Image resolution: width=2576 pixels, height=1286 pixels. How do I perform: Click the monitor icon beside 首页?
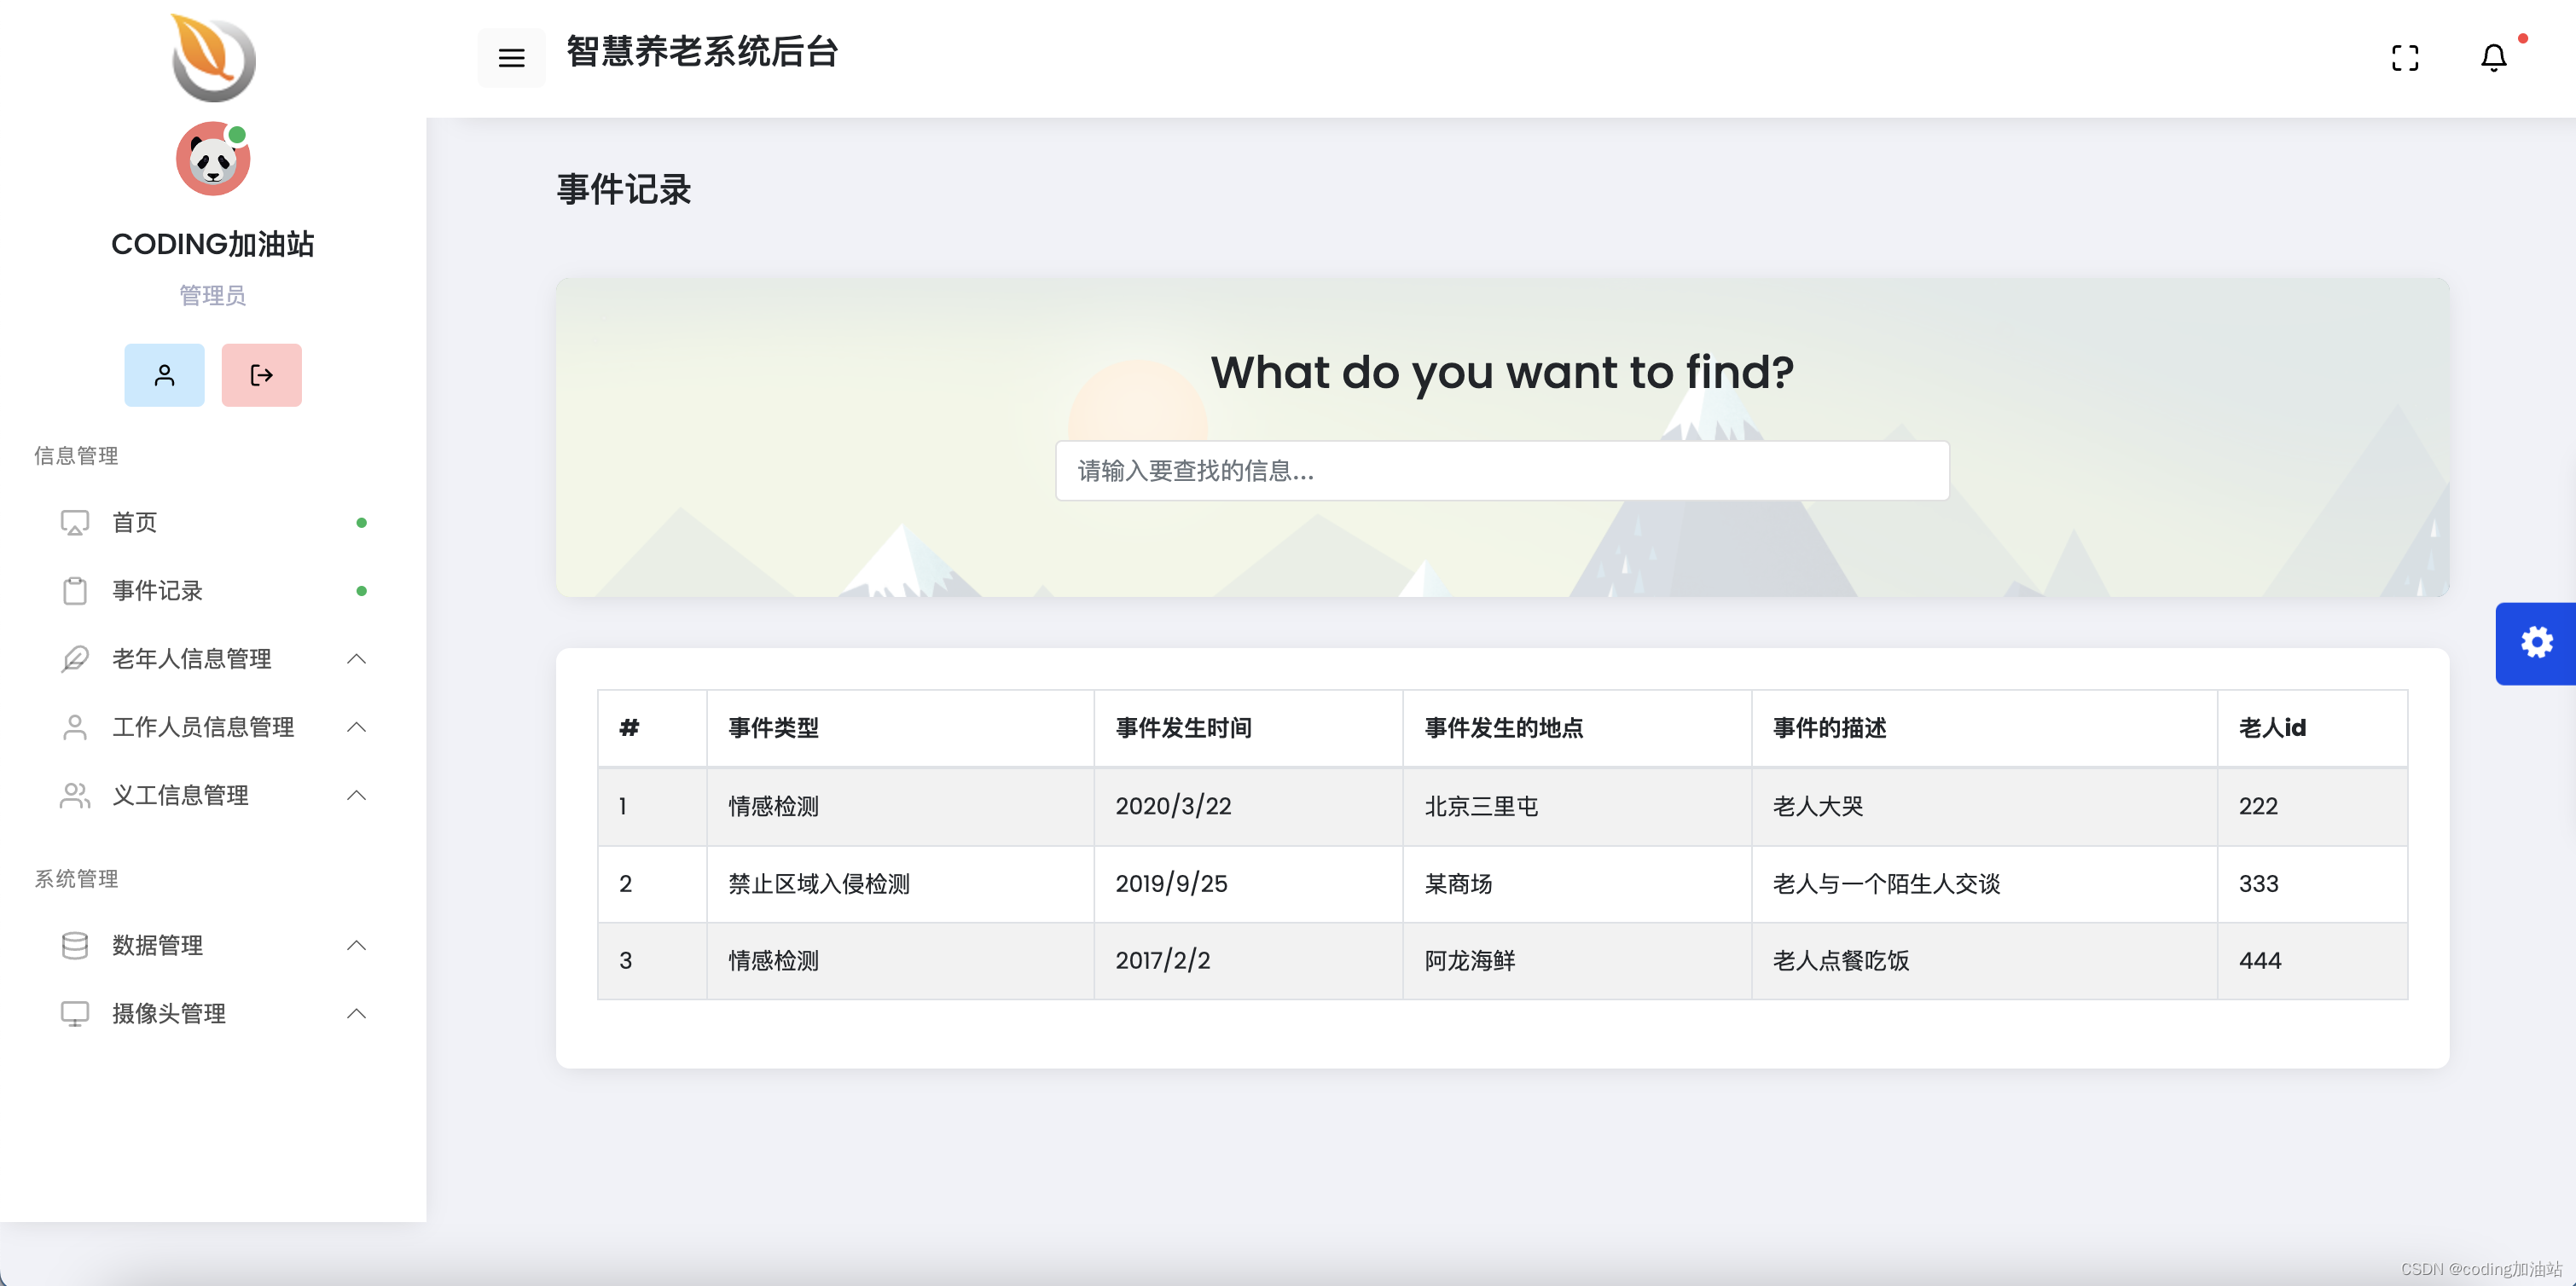point(75,523)
